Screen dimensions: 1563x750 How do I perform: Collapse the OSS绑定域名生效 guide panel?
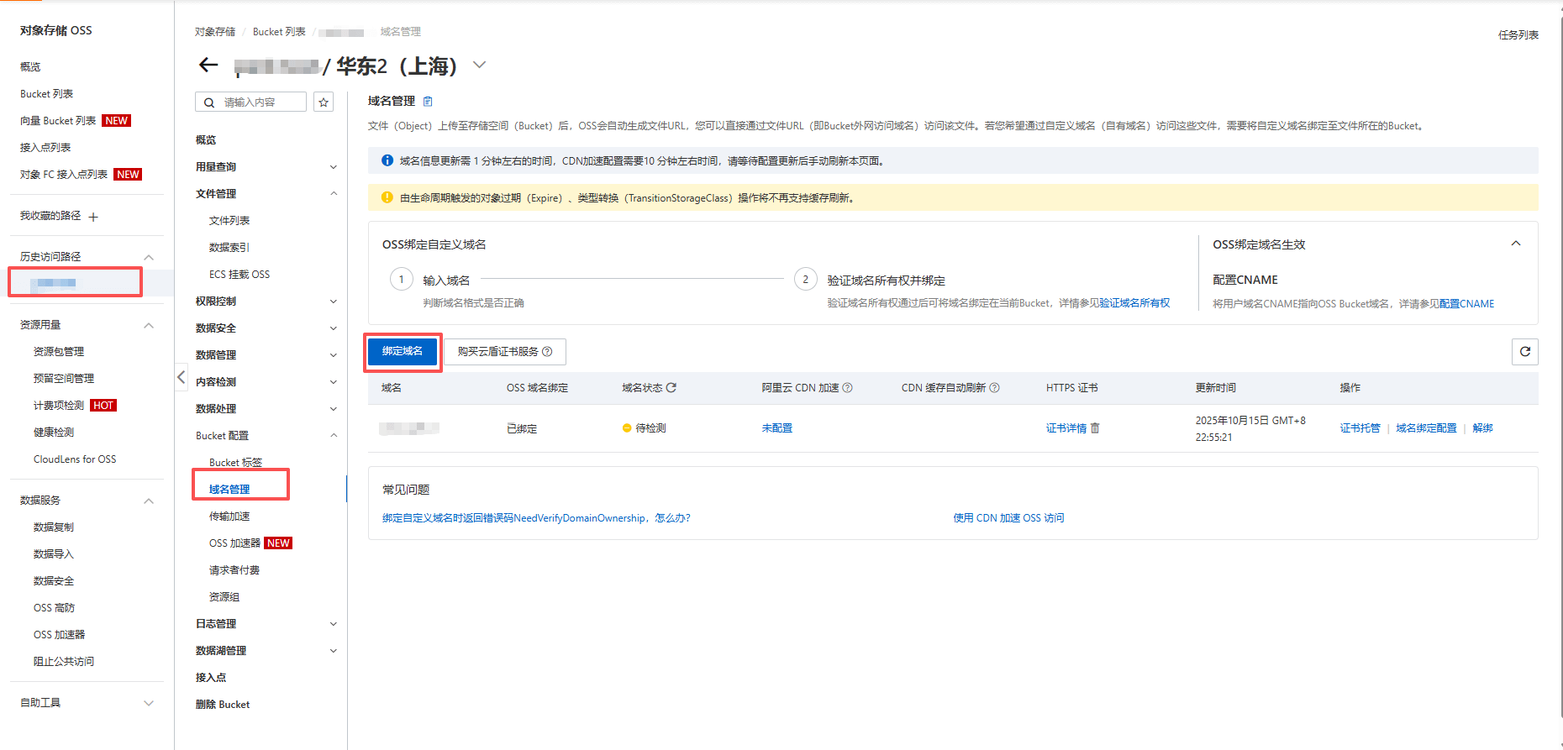[1516, 244]
